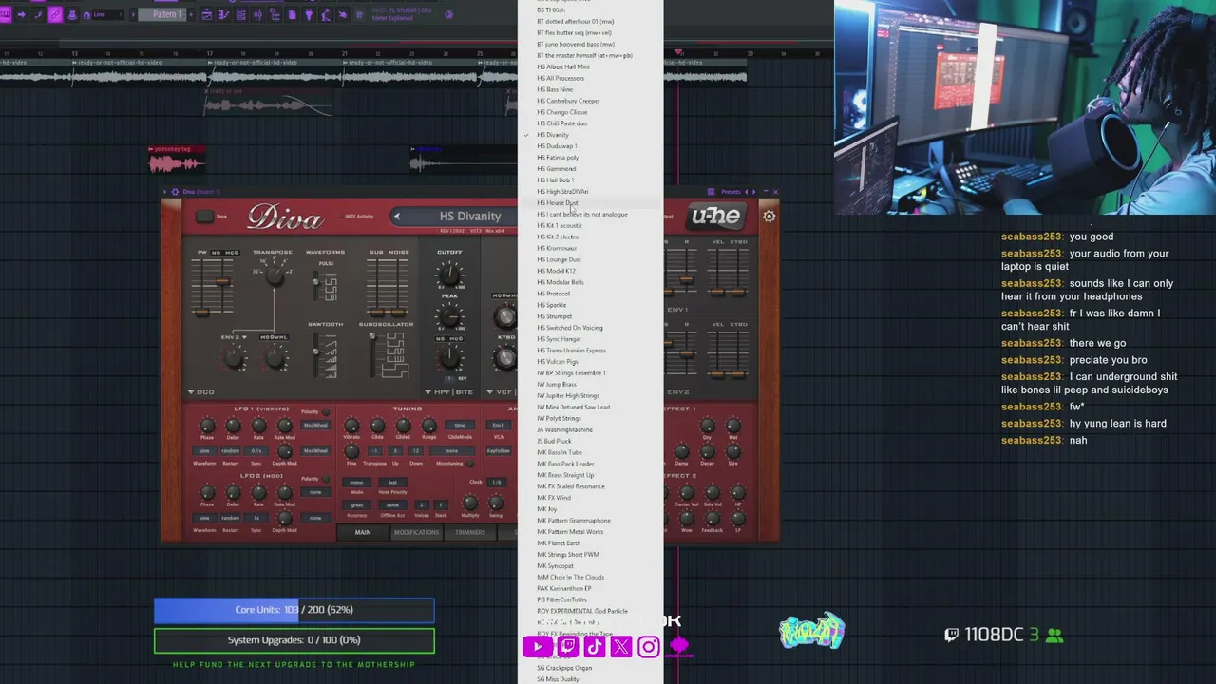Screen dimensions: 1216x684
Task: Click Offline Acc same selector
Action: click(x=392, y=505)
